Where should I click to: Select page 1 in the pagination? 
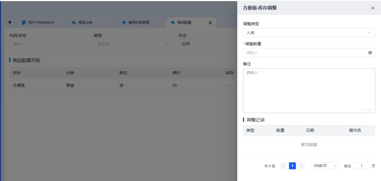click(292, 166)
